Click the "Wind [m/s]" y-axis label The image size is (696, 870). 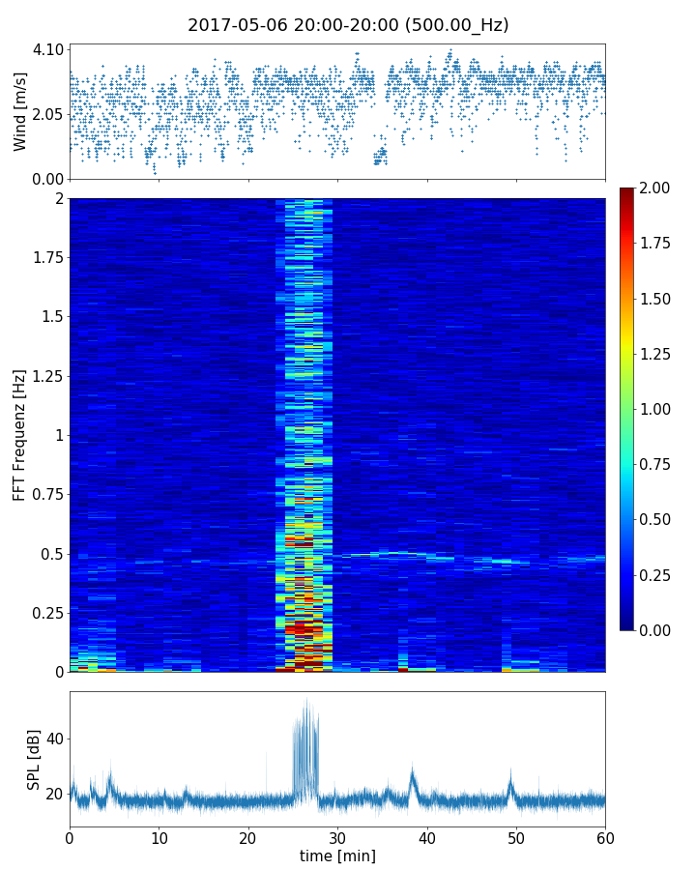[20, 110]
